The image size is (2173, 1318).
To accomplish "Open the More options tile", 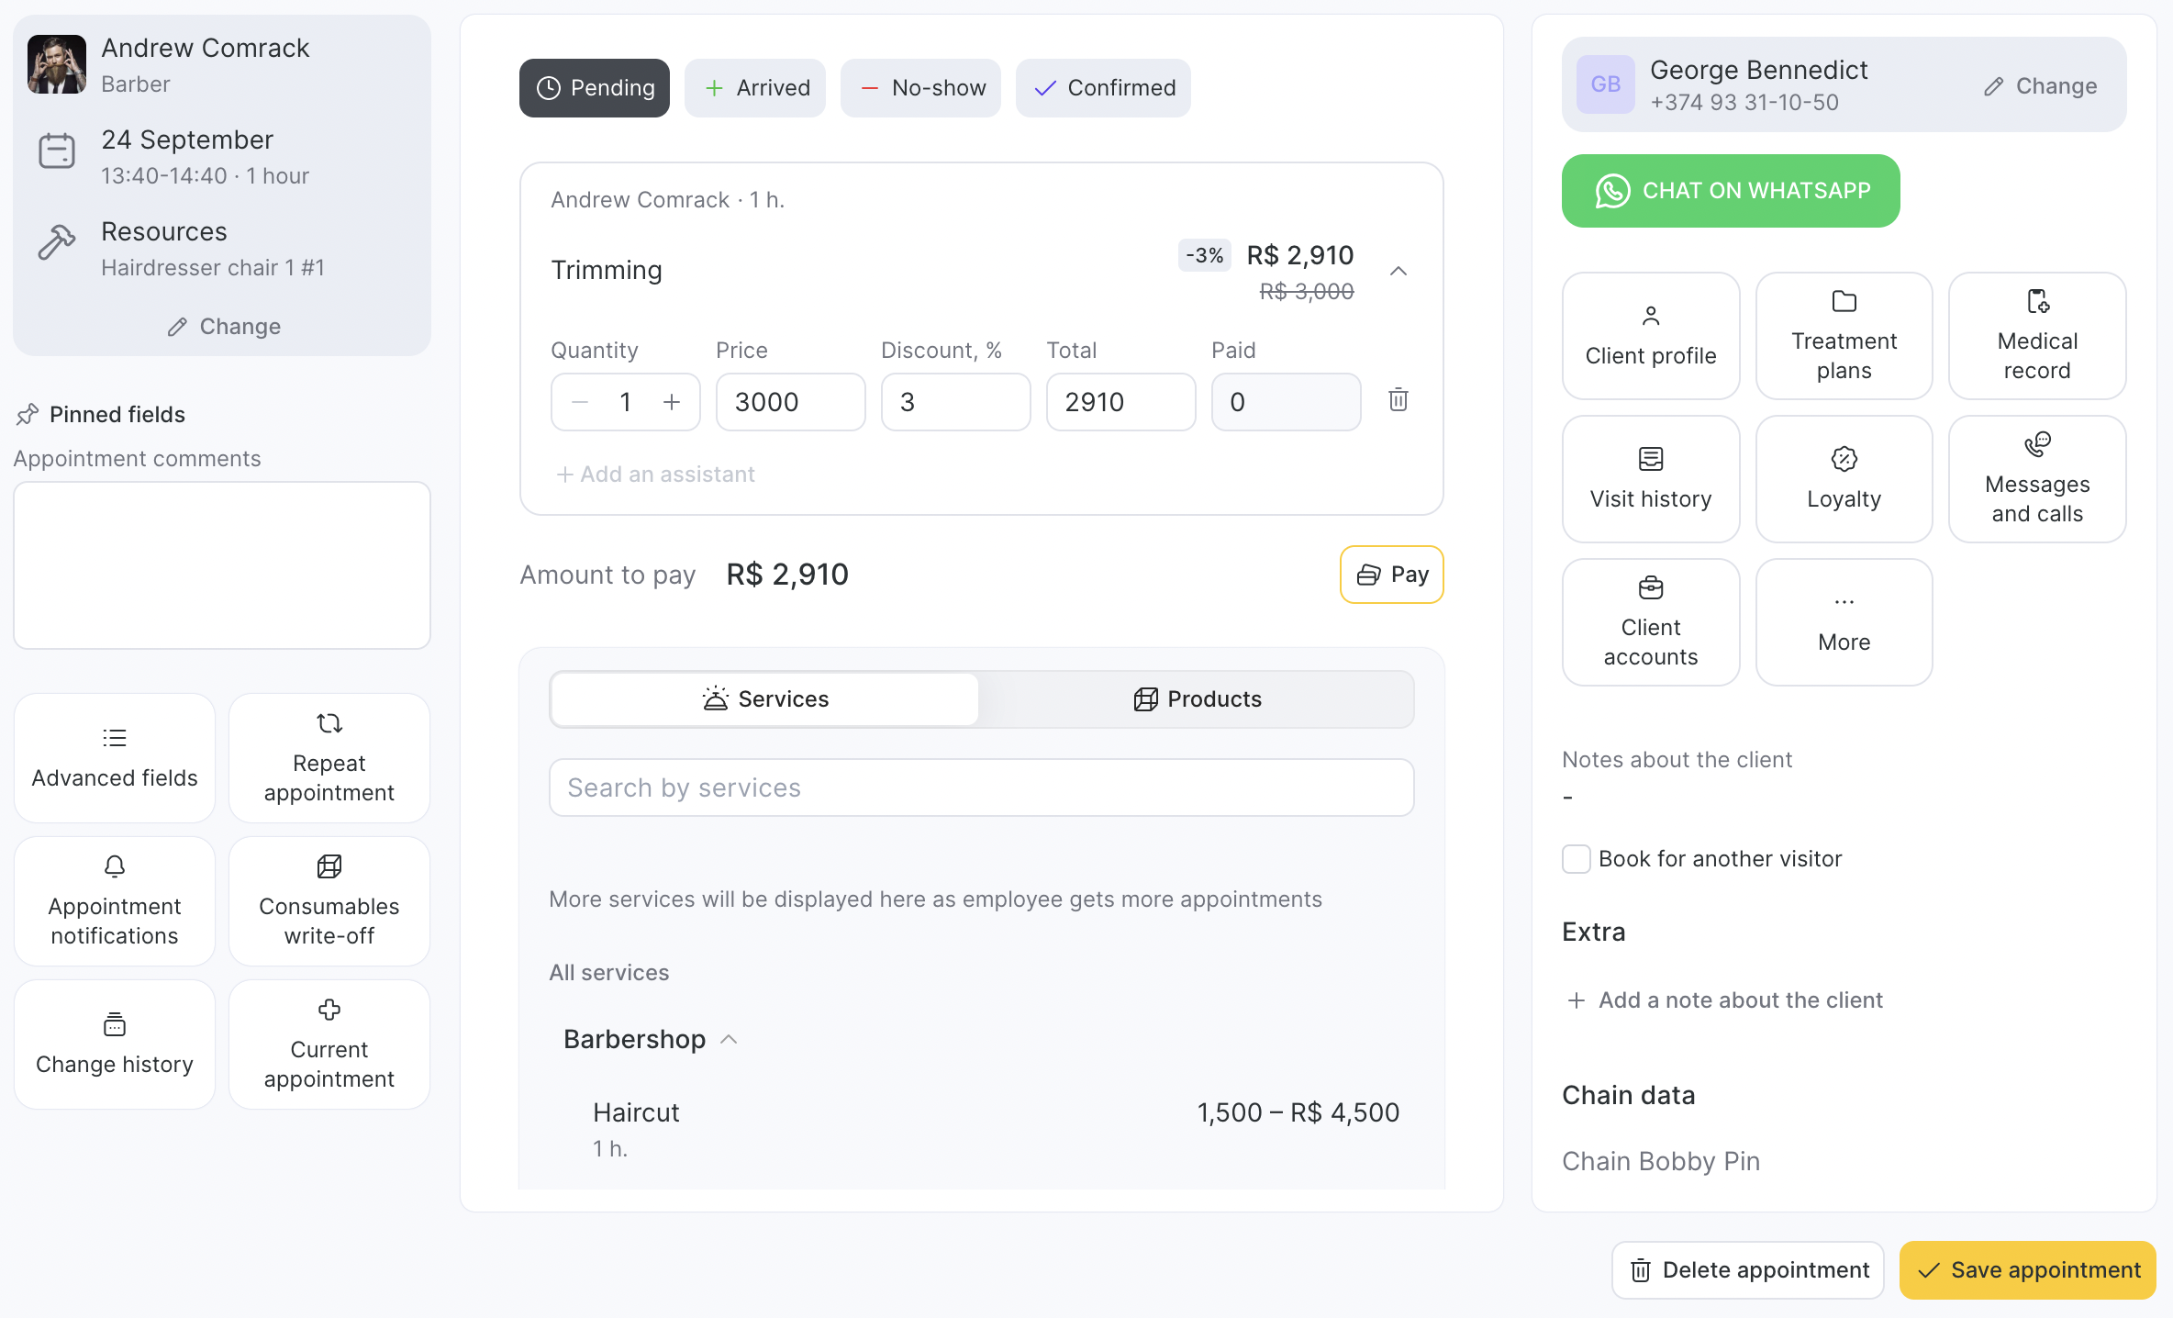I will (1844, 622).
